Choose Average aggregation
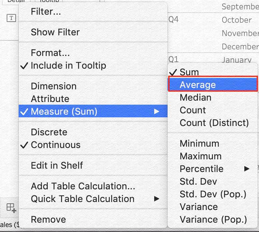The width and height of the screenshot is (259, 232). click(213, 84)
